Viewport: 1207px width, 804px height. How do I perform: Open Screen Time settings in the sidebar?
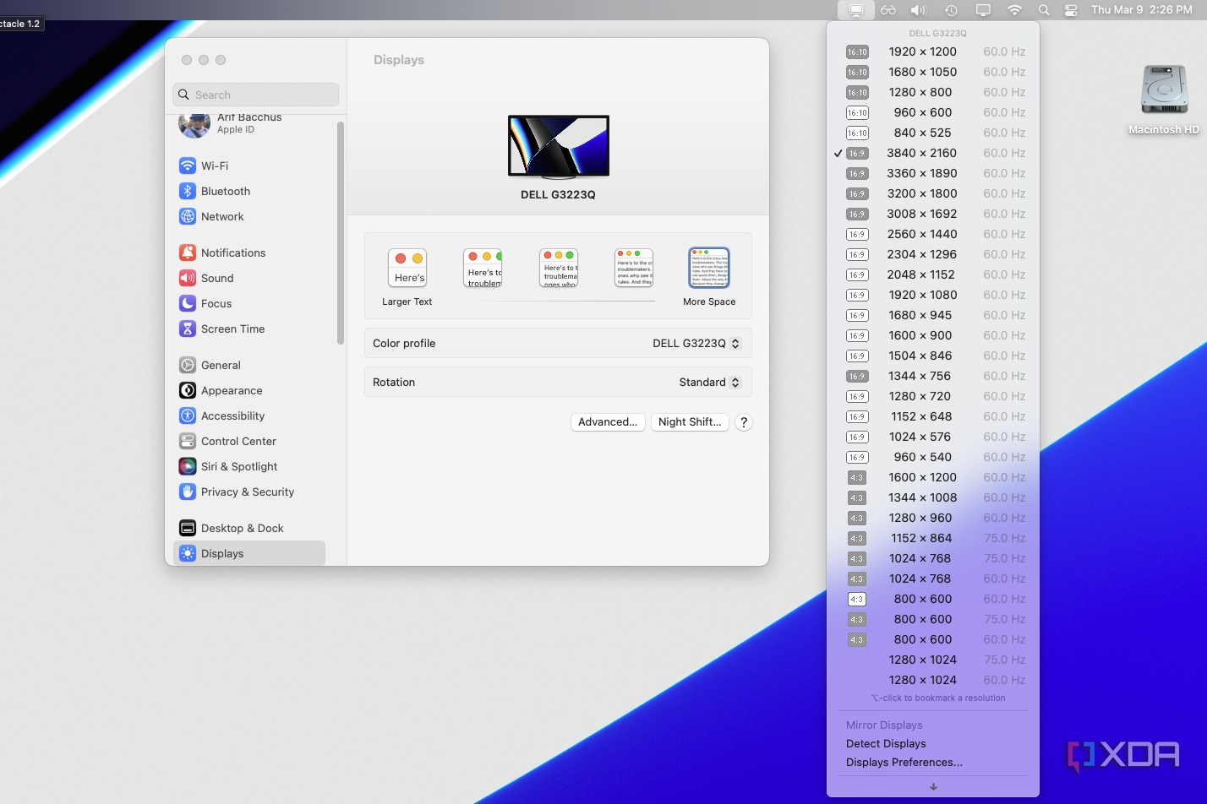[232, 329]
